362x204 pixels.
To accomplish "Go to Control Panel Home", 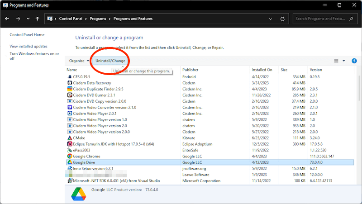I will (27, 35).
